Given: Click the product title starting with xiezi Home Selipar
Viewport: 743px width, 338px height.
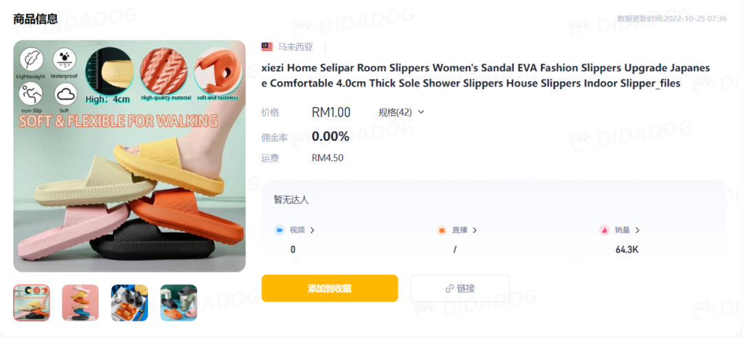Looking at the screenshot, I should (486, 76).
